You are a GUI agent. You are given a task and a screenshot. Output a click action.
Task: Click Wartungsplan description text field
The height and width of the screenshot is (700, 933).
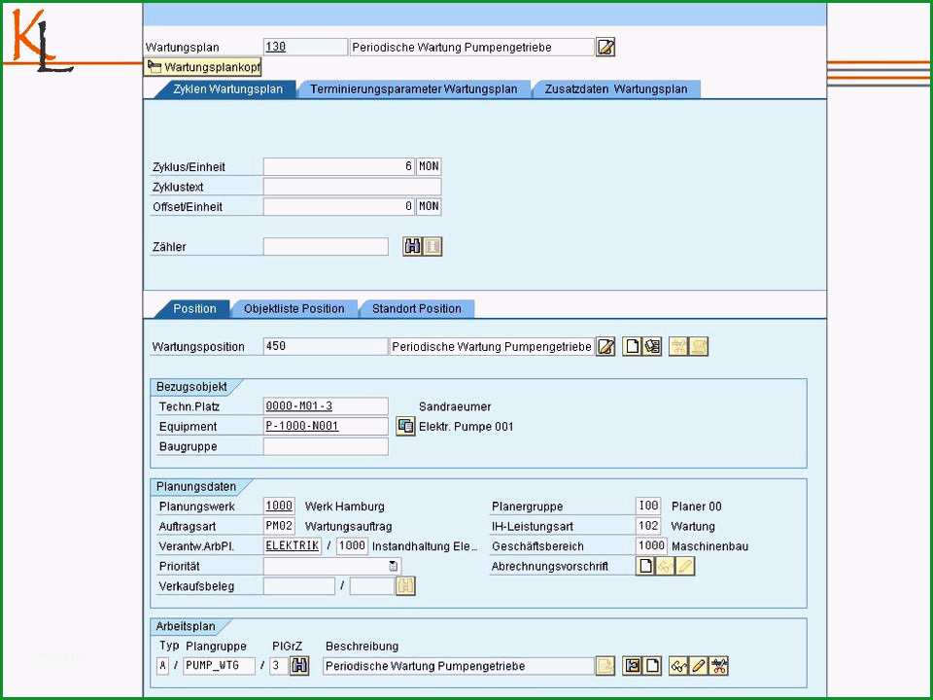coord(472,47)
